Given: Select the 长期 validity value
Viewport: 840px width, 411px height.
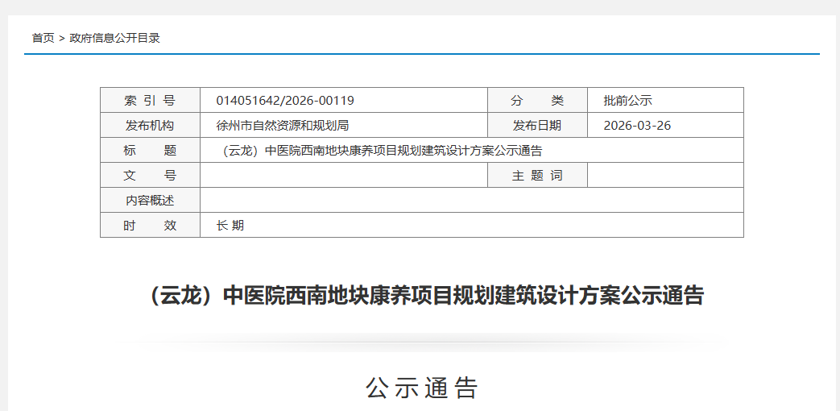Looking at the screenshot, I should point(230,226).
